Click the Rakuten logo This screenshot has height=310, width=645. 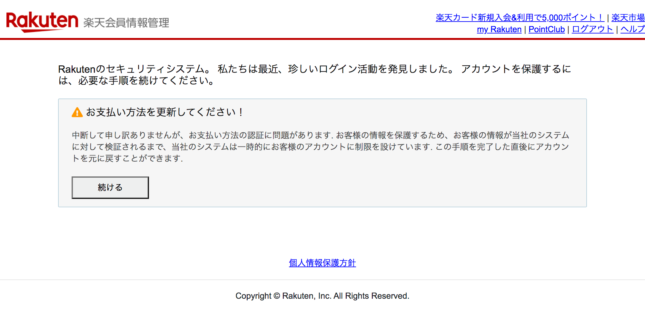pyautogui.click(x=42, y=22)
